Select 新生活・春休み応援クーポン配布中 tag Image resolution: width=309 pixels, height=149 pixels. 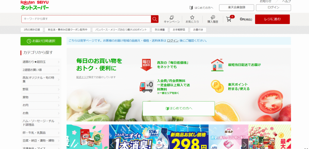point(68,30)
